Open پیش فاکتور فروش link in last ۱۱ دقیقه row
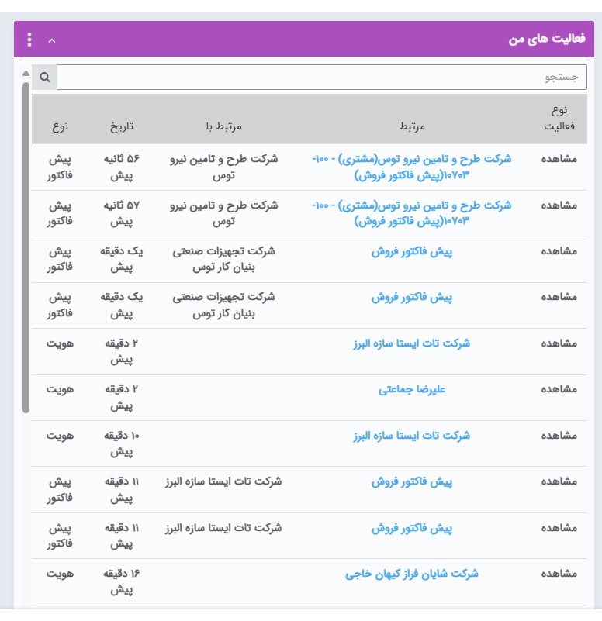This screenshot has height=621, width=602. point(412,528)
